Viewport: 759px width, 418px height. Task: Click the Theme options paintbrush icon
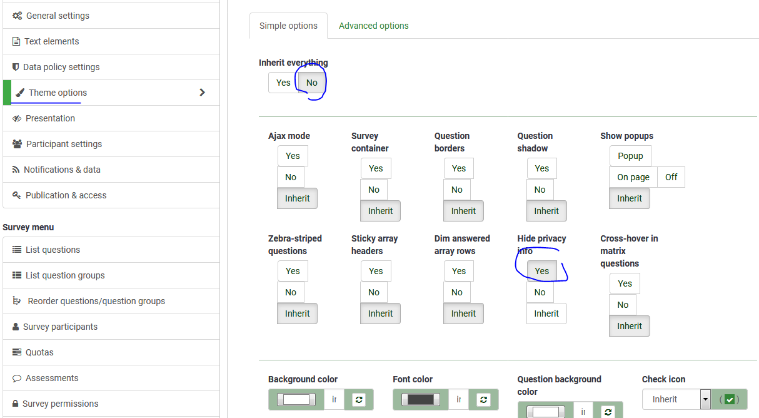click(x=20, y=93)
